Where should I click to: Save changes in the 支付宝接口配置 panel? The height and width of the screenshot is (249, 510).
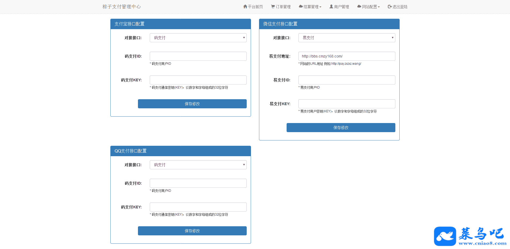(x=192, y=104)
